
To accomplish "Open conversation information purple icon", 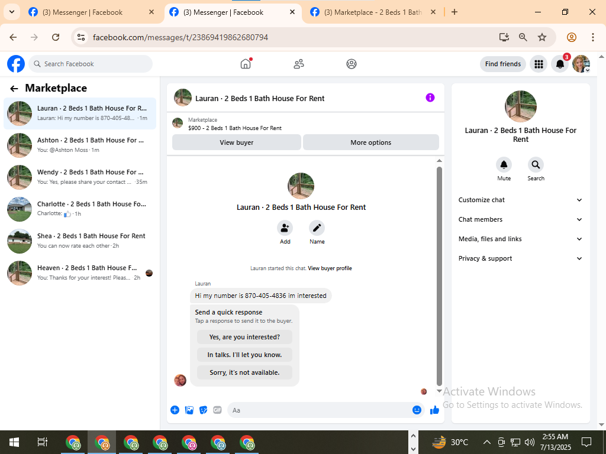I will click(x=430, y=98).
